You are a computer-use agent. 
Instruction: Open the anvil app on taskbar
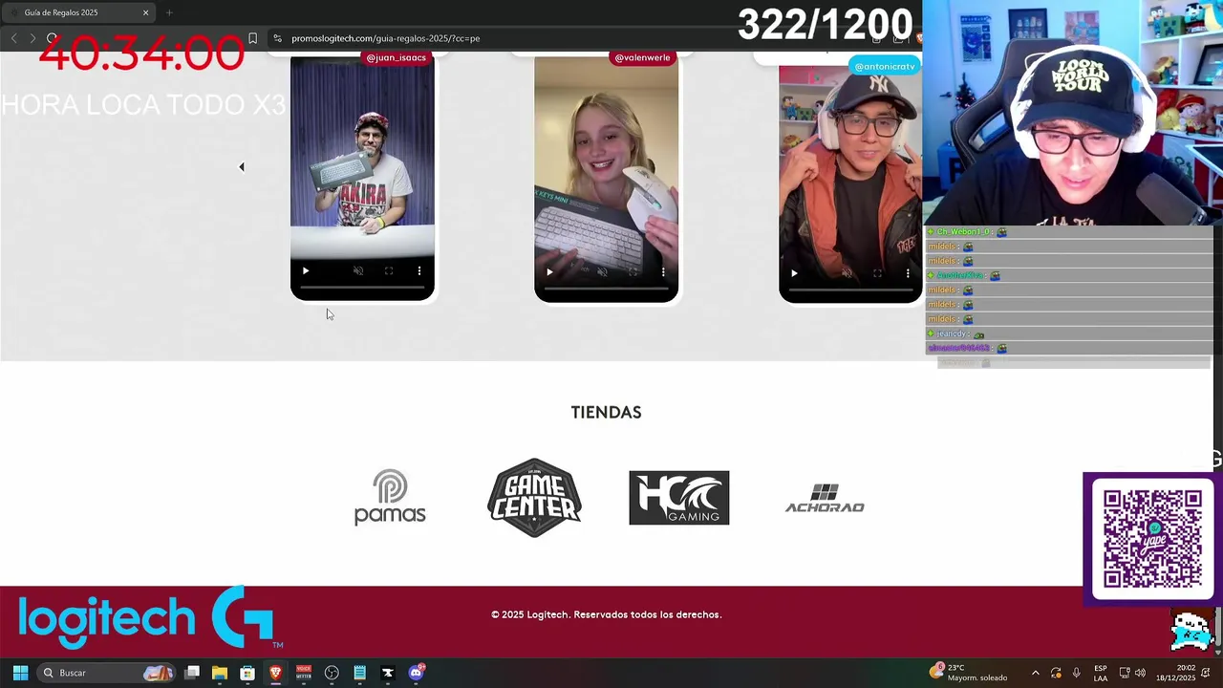[x=387, y=673]
